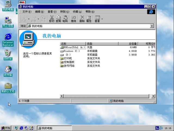Click the Undo (撤消) toolbar icon
This screenshot has width=174, height=131.
73,19
